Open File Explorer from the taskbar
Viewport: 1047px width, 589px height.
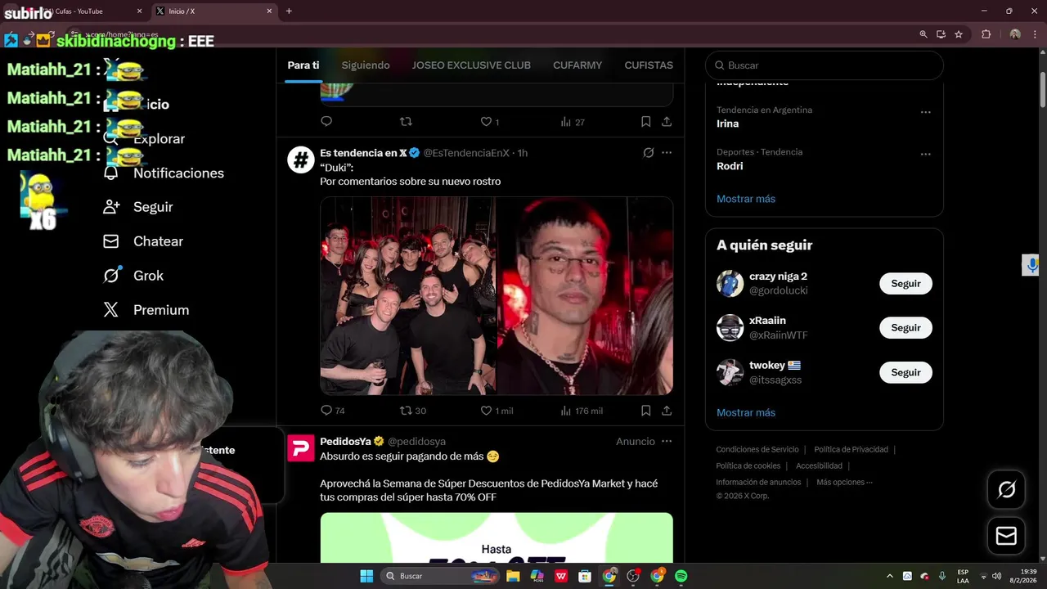513,576
